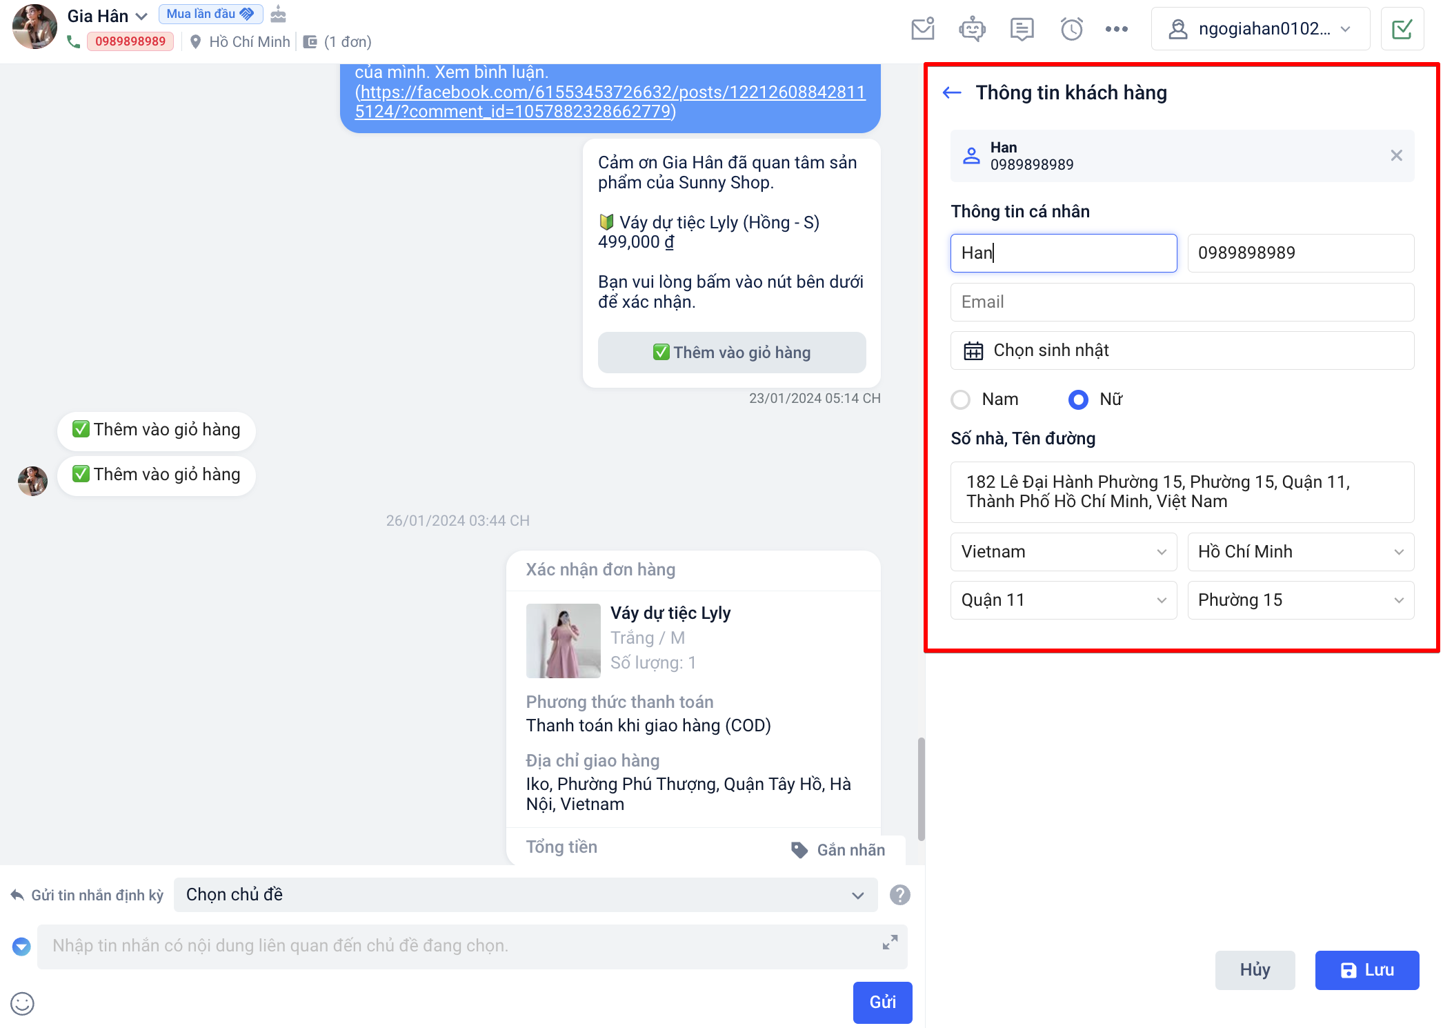1443x1028 pixels.
Task: Open the emoji smiley picker
Action: pos(22,1003)
